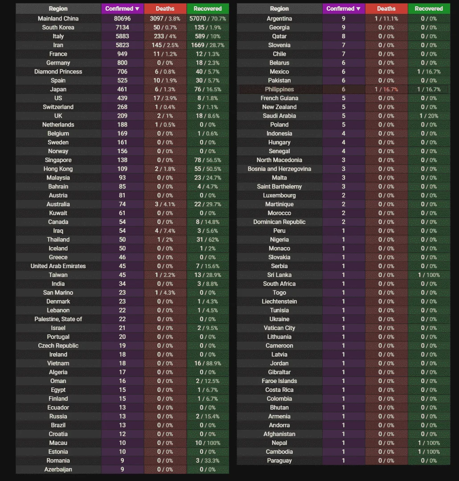Sort left table by Recovered column

[208, 8]
